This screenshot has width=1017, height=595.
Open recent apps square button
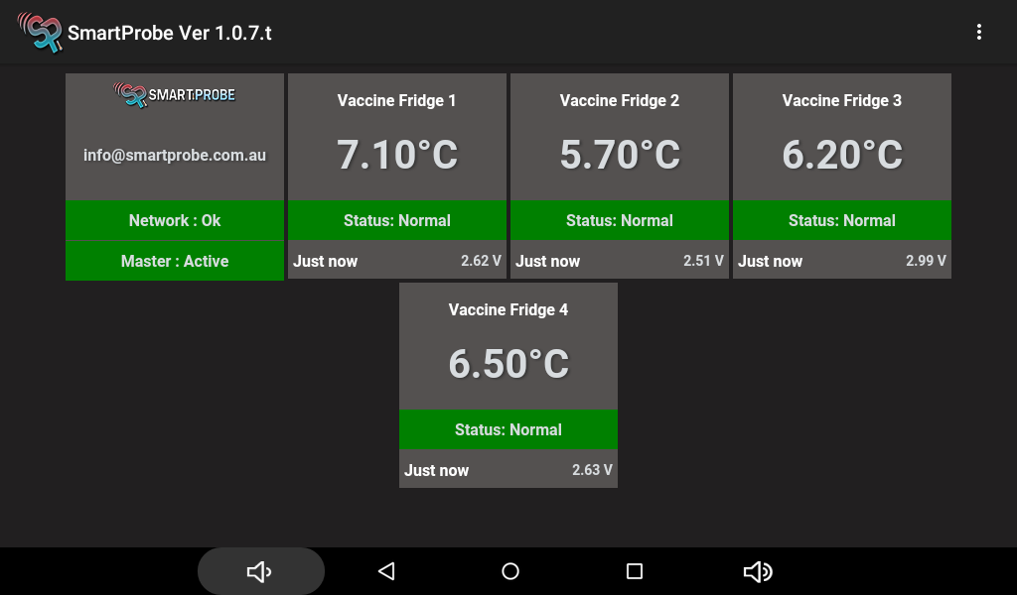pyautogui.click(x=635, y=571)
